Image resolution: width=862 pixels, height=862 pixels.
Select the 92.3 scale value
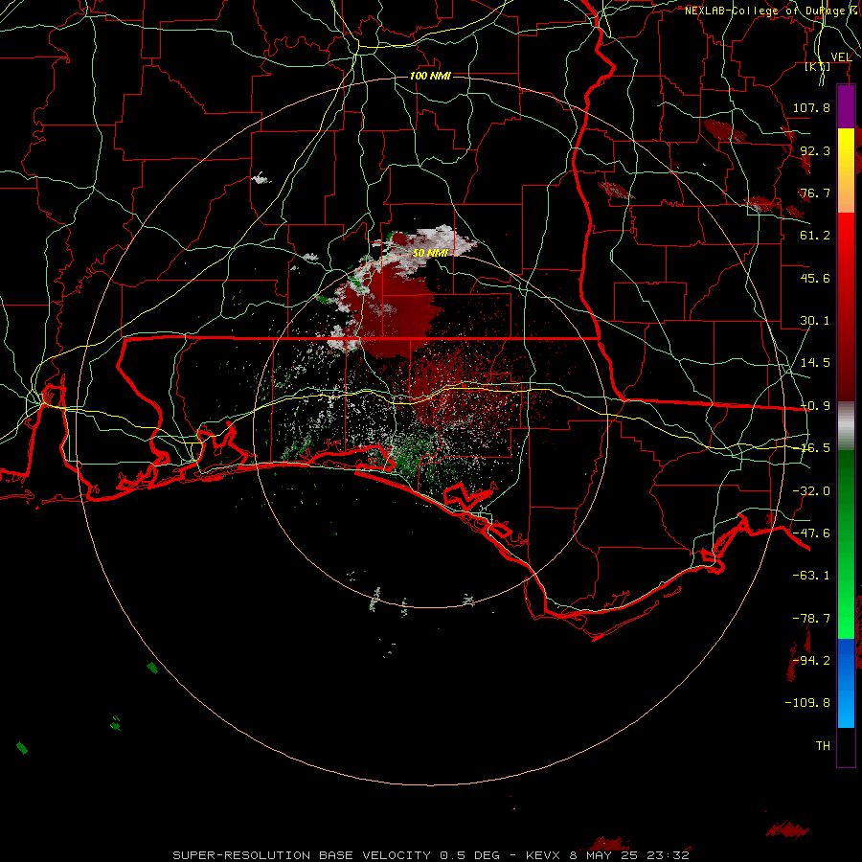815,150
